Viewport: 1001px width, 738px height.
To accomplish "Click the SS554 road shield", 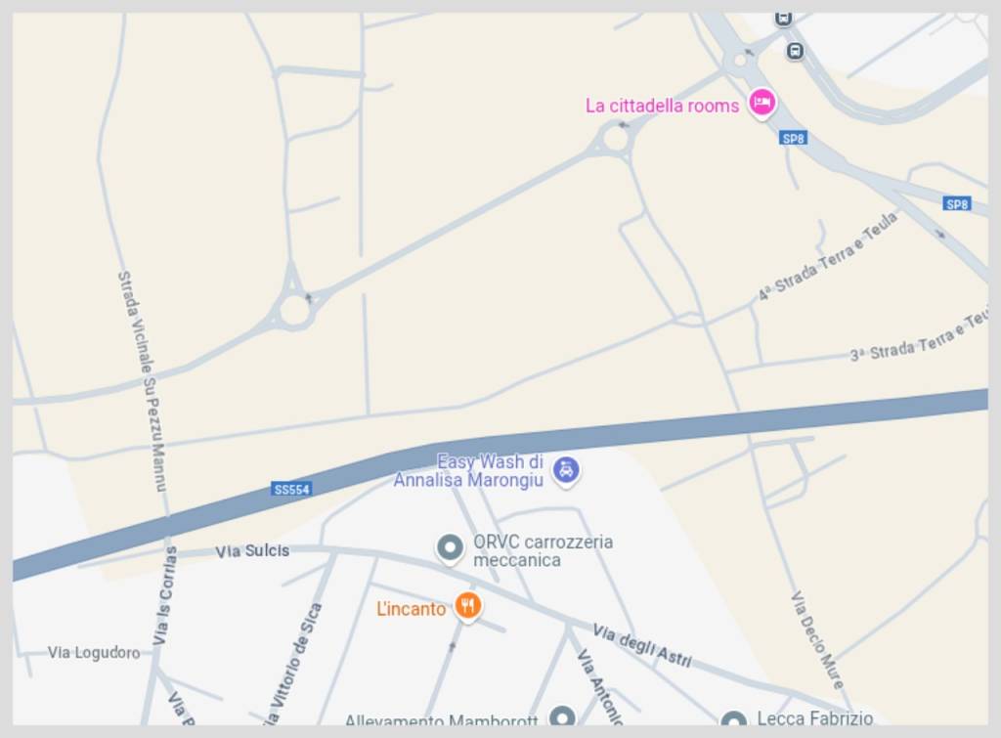I will pos(291,490).
